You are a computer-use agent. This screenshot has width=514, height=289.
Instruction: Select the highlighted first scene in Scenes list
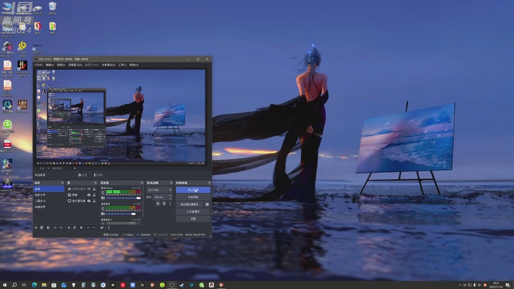49,189
